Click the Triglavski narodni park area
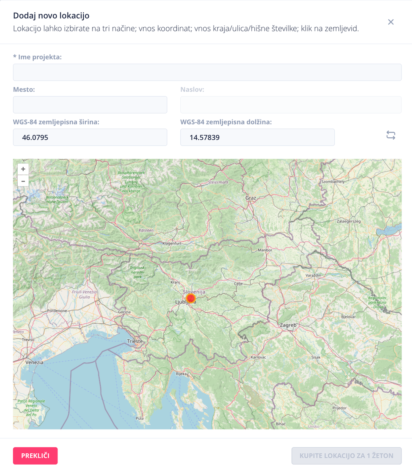This screenshot has height=471, width=412. coord(138,272)
